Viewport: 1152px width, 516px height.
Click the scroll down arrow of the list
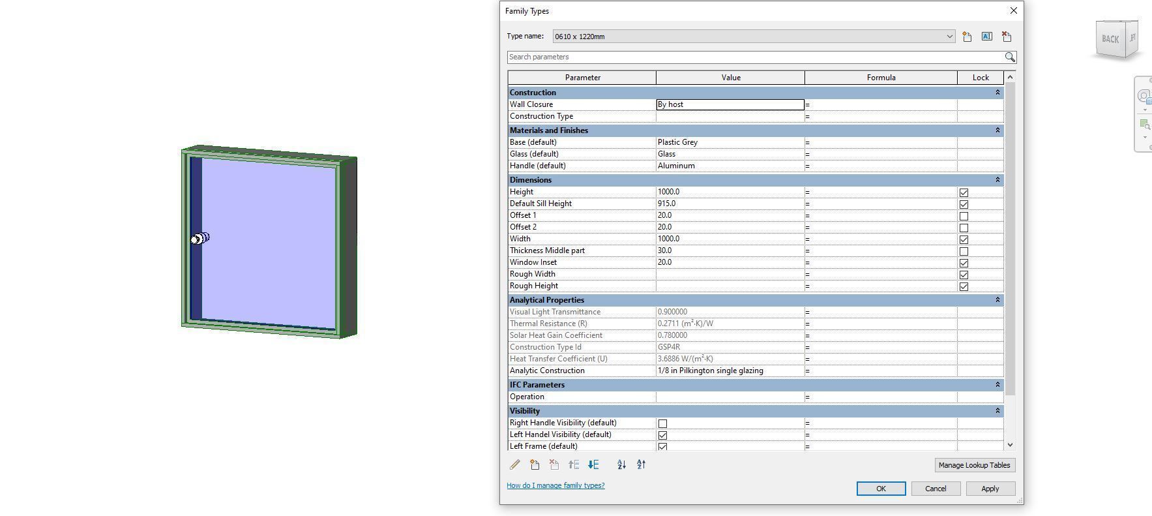1010,445
